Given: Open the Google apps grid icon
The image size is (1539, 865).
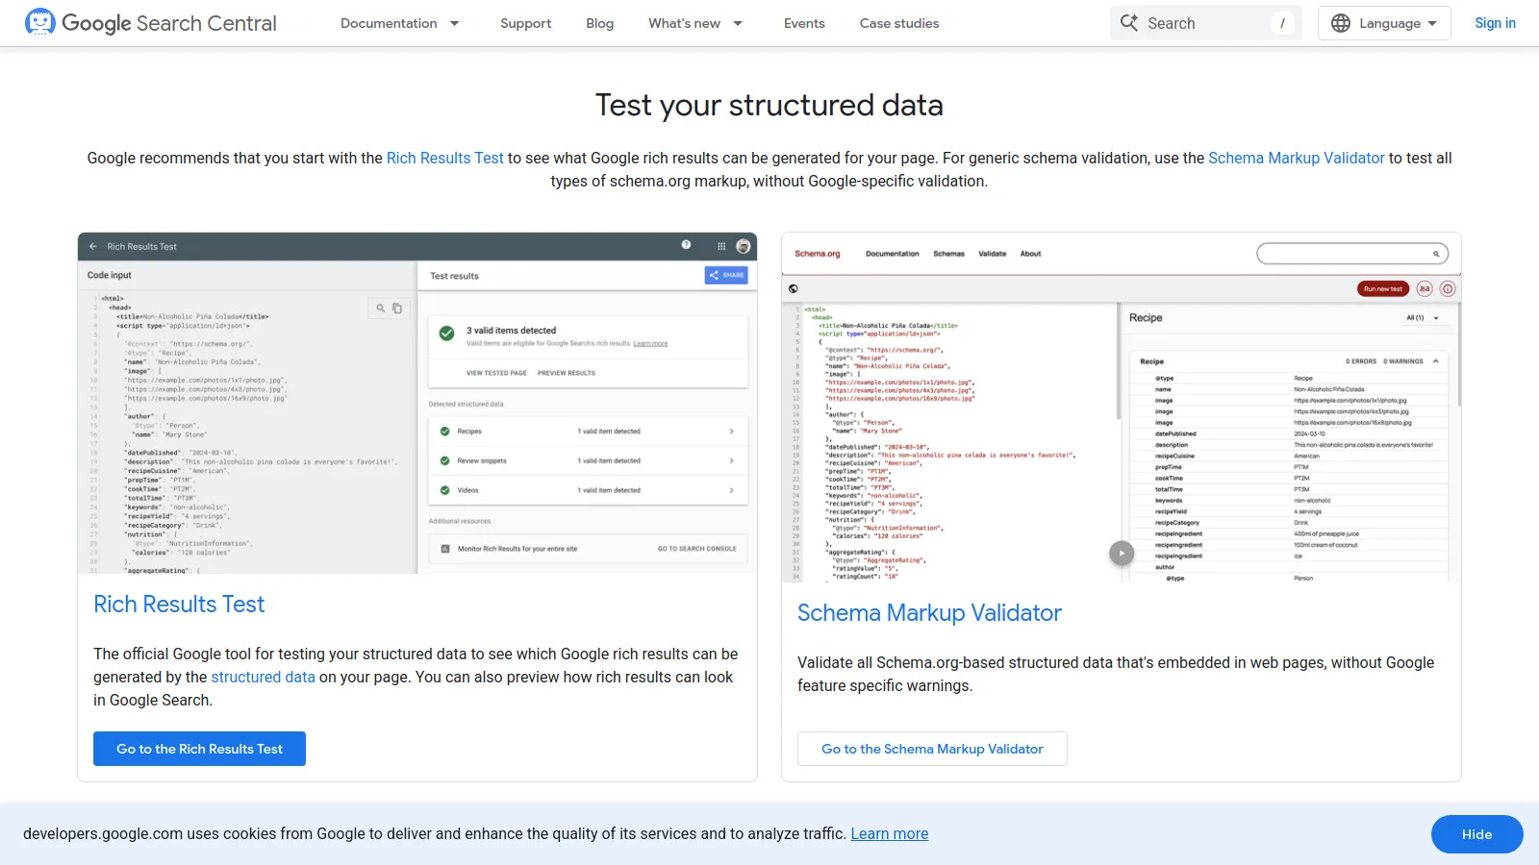Looking at the screenshot, I should coord(720,246).
